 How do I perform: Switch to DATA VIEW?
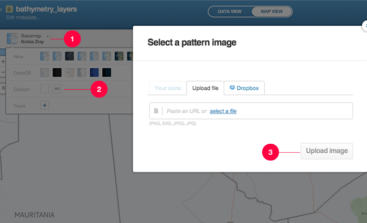click(230, 12)
